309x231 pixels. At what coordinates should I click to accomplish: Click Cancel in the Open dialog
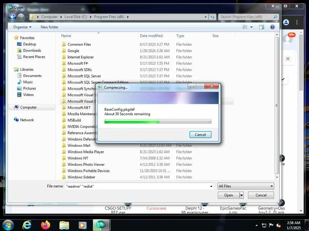[261, 195]
